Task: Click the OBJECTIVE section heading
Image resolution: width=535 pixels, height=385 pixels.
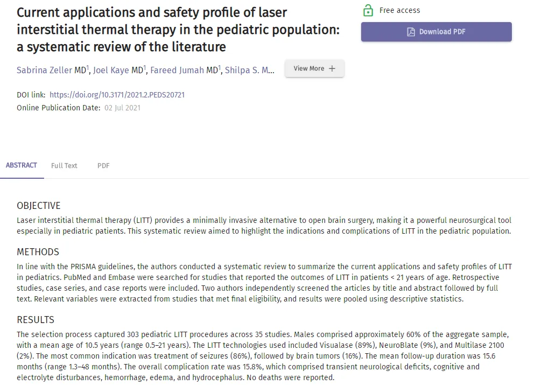Action: pyautogui.click(x=39, y=206)
